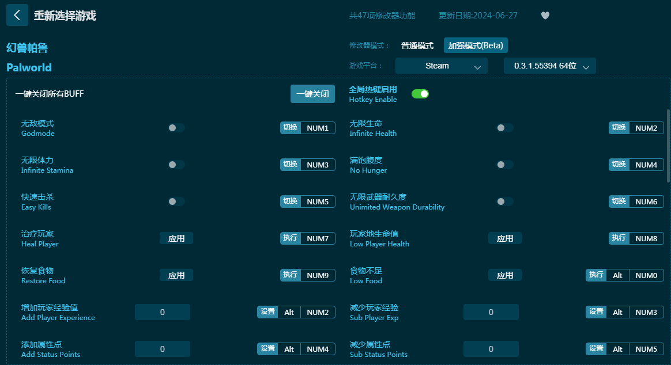
Task: Click the NUM7 hotkey box
Action: point(318,238)
